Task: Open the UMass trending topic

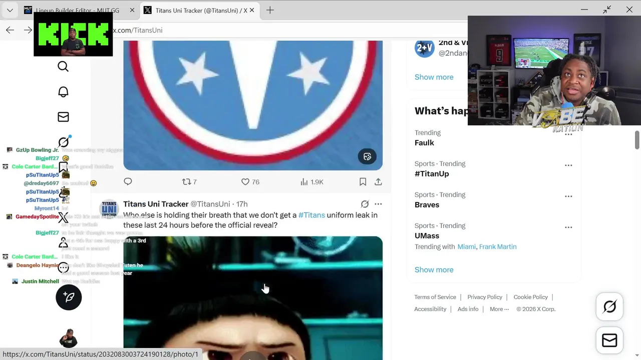Action: pos(427,236)
